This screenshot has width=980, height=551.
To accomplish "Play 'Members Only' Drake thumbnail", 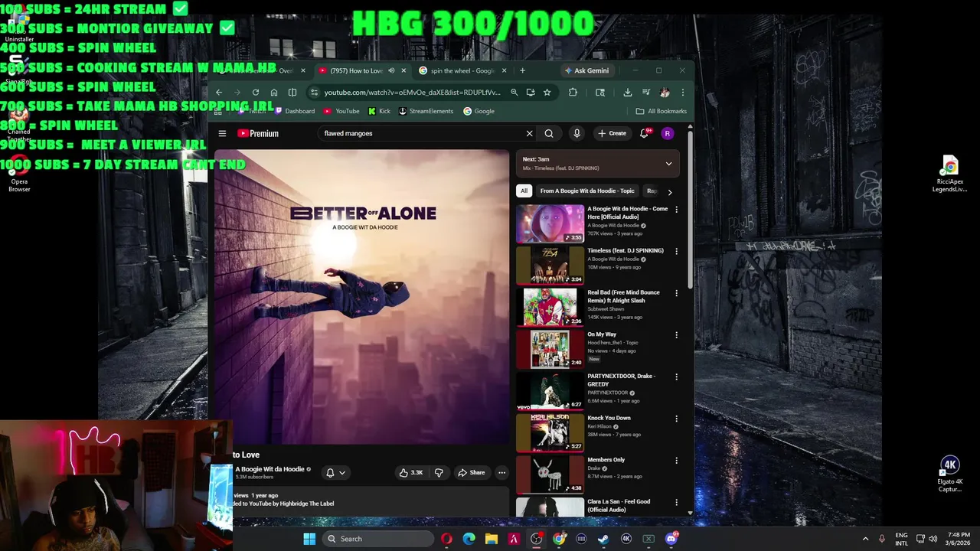I will [x=550, y=474].
